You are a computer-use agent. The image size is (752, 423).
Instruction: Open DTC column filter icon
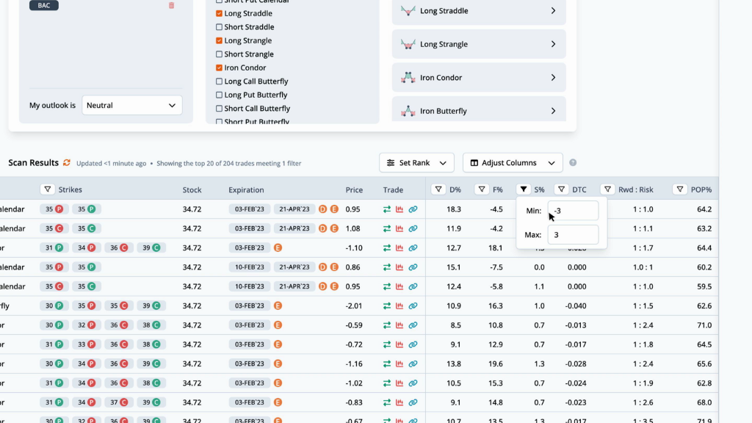click(x=561, y=189)
